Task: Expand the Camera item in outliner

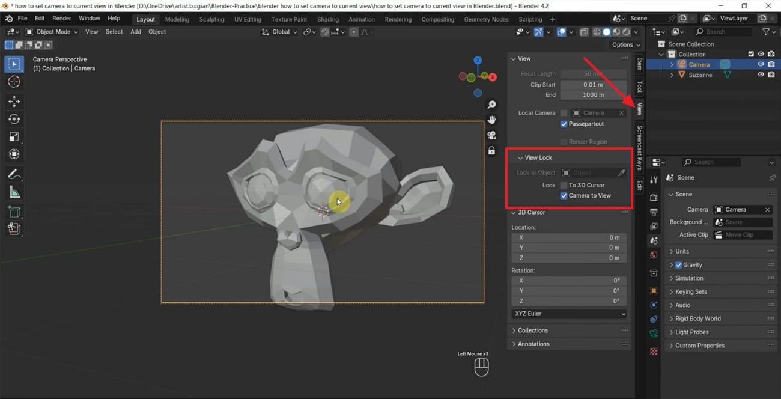Action: tap(672, 64)
